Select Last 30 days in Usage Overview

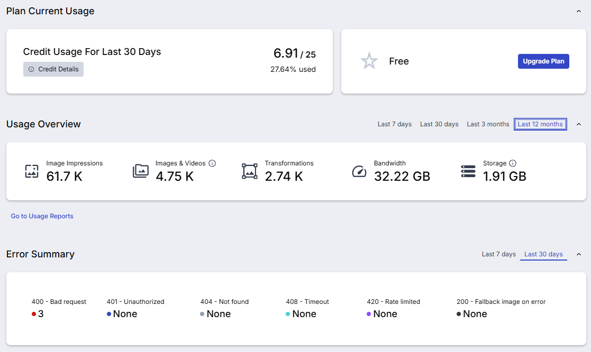point(439,124)
